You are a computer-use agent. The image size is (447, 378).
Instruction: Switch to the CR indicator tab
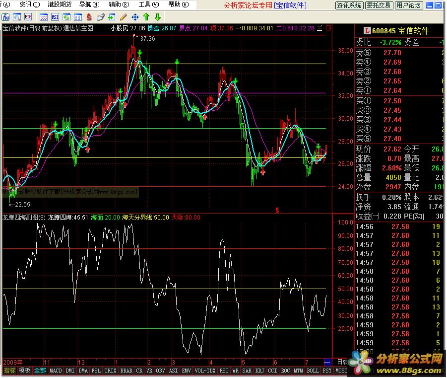pyautogui.click(x=139, y=371)
